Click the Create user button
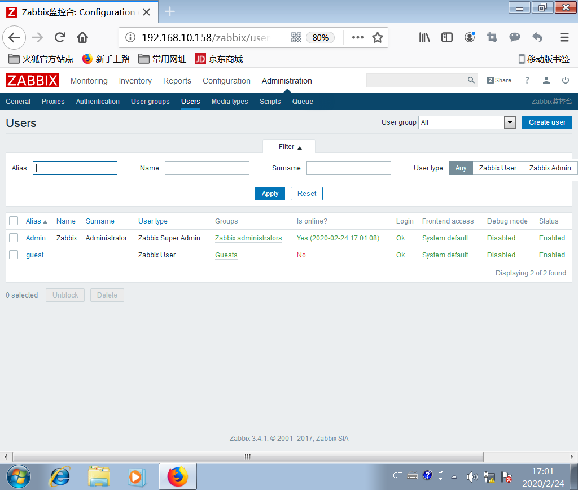578x490 pixels. [x=547, y=123]
